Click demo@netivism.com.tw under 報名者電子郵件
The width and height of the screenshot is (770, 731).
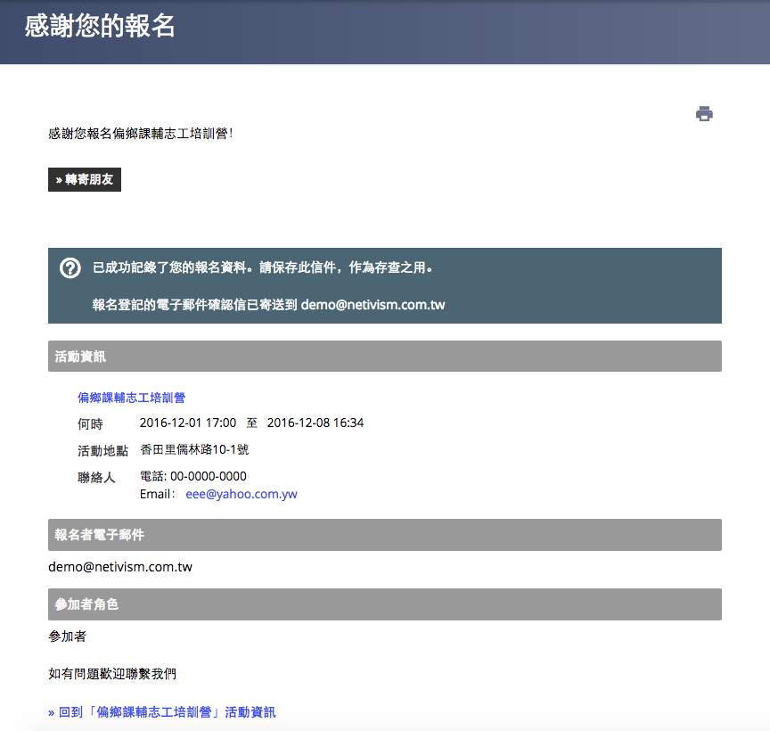click(x=120, y=567)
